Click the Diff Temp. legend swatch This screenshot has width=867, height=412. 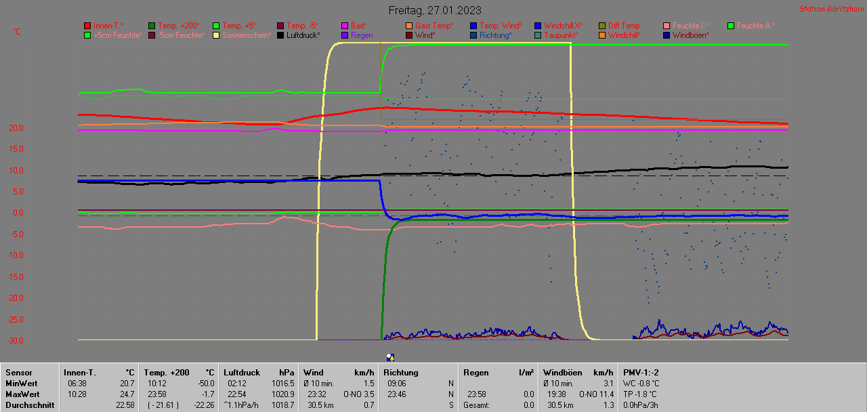602,26
